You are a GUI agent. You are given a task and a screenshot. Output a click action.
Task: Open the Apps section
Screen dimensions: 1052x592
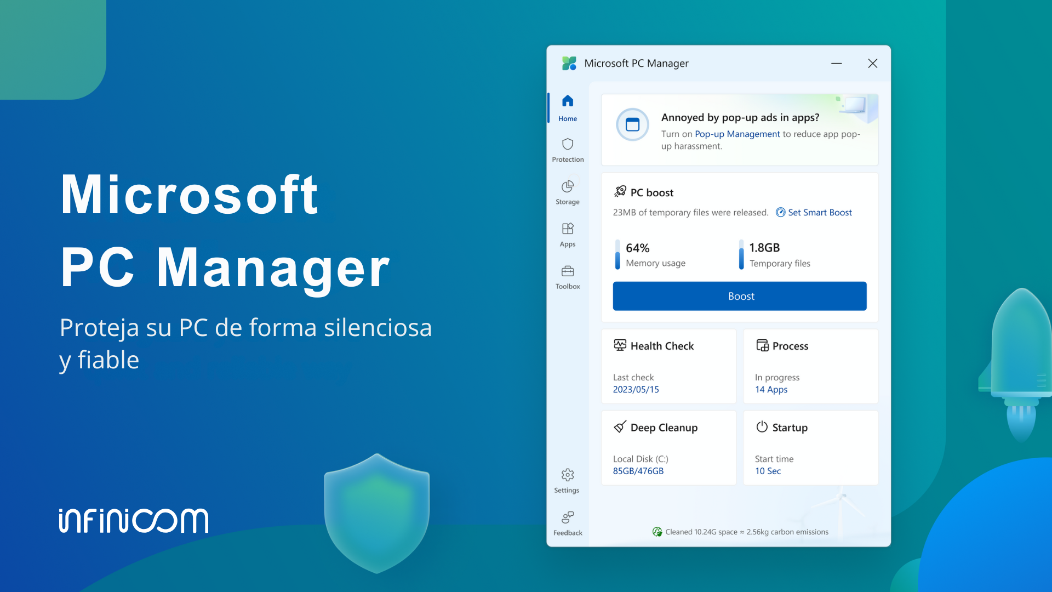pos(567,229)
